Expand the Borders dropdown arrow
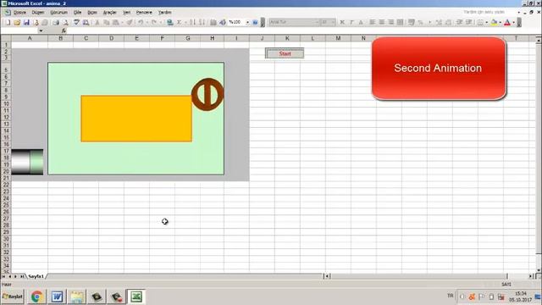The height and width of the screenshot is (305, 542). [487, 23]
